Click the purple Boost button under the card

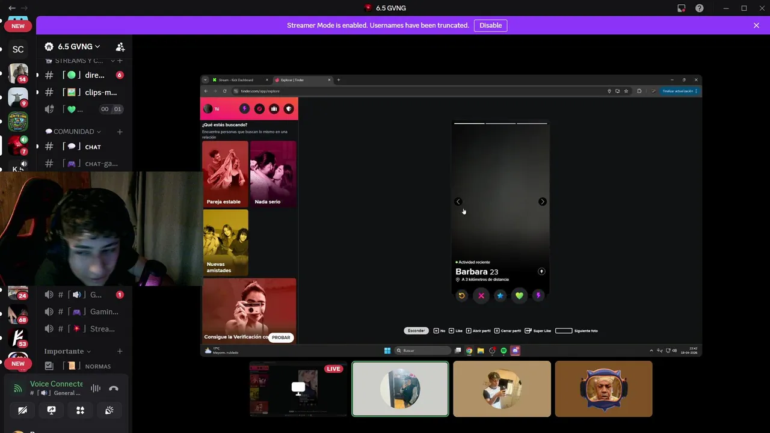538,295
